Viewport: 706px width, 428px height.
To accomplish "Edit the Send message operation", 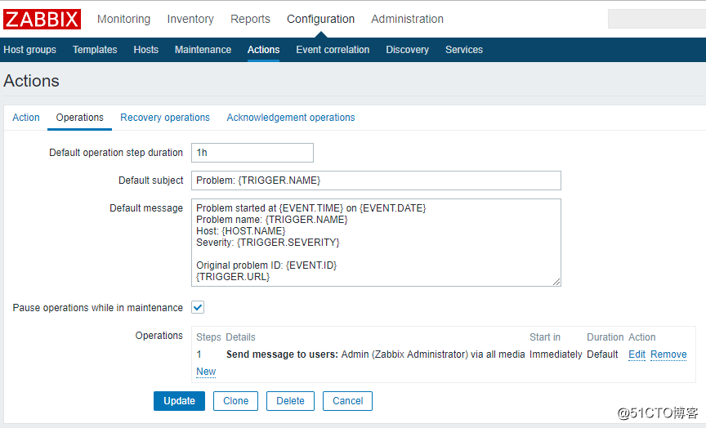I will click(637, 354).
